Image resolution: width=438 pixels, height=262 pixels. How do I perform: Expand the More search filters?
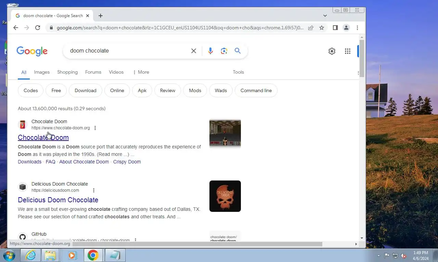tap(141, 72)
